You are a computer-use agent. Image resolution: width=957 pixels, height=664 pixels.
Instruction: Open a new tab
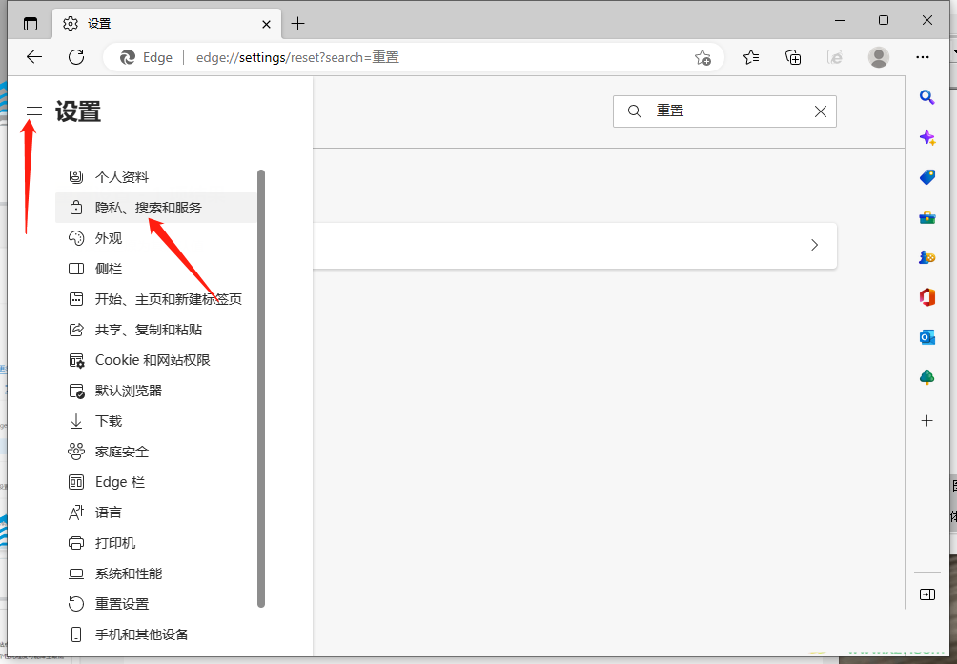tap(297, 24)
